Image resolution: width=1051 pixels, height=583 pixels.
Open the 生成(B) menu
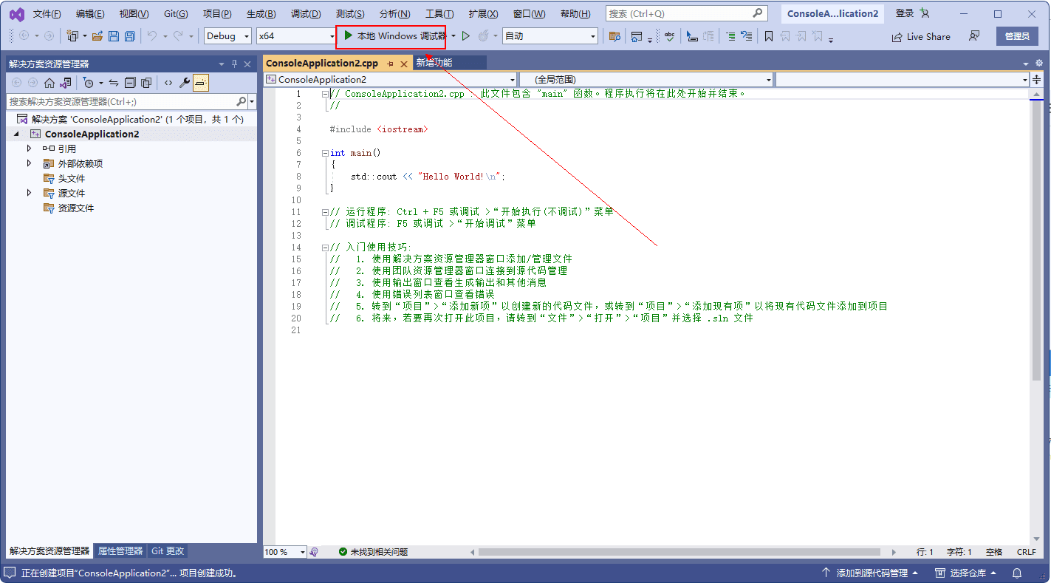tap(261, 14)
